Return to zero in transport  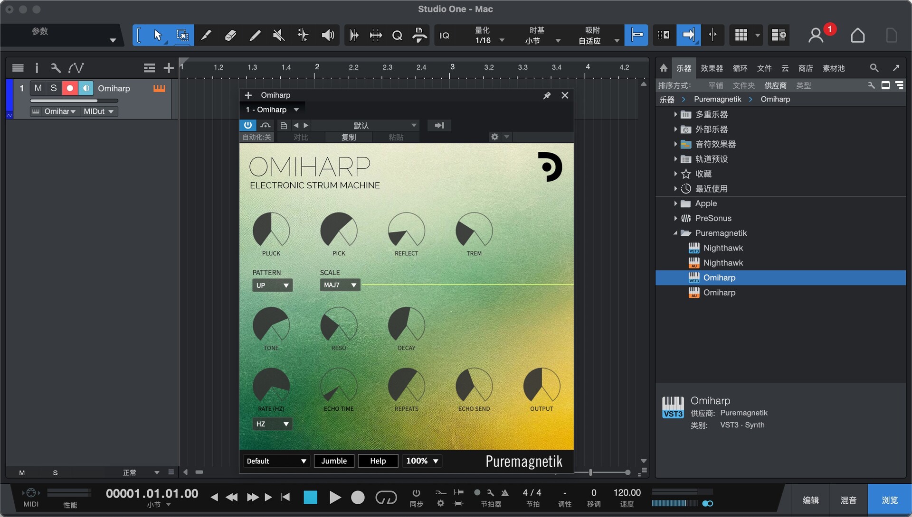coord(285,497)
